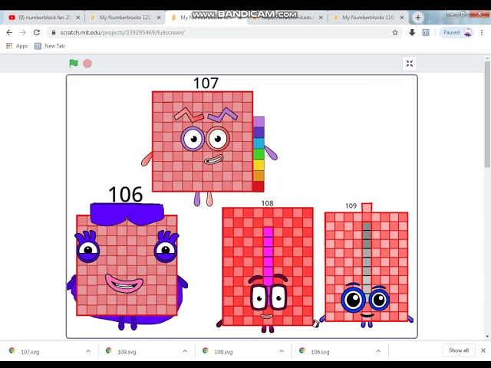Switch to numberblock fan YouTube tab
The image size is (491, 368).
point(44,18)
